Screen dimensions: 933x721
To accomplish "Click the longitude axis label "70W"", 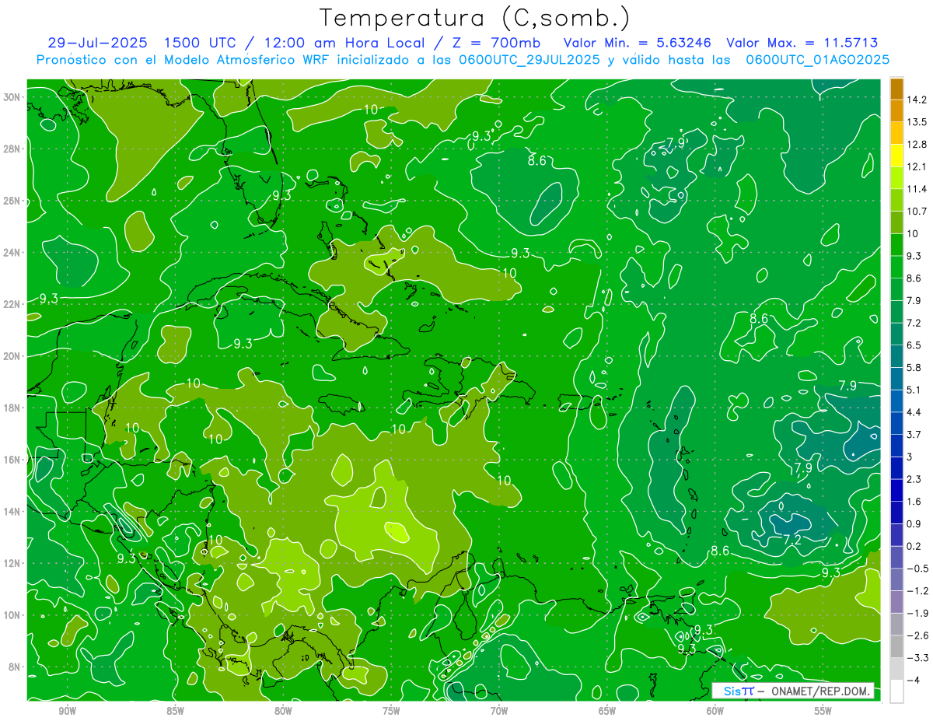I will (499, 711).
